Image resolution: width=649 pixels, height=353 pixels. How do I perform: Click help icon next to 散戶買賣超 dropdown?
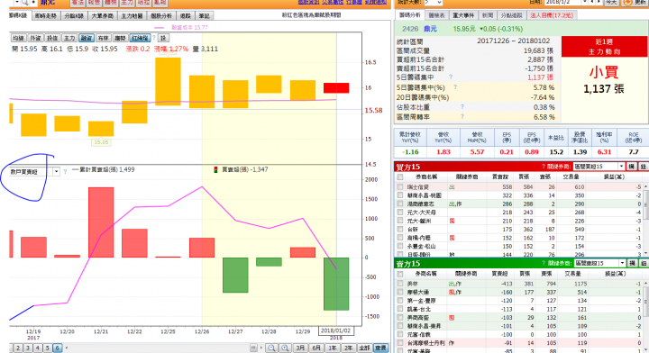point(66,171)
